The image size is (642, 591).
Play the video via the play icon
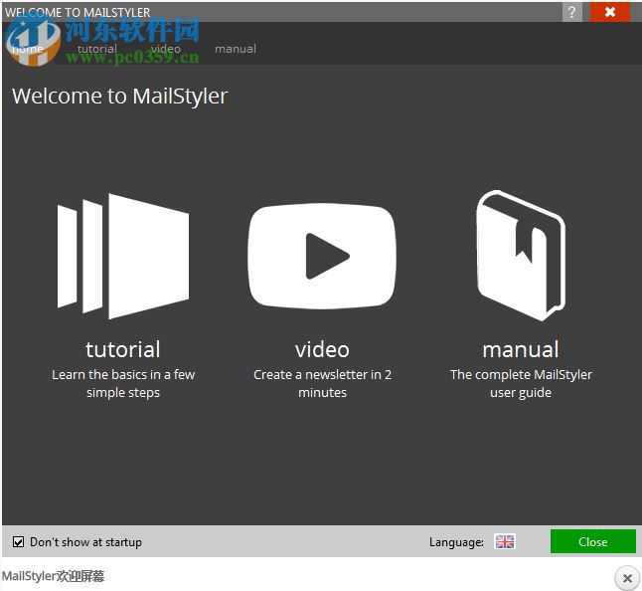coord(322,256)
